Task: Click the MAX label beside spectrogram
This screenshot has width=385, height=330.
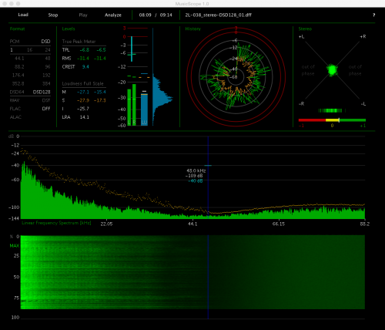Action: 15,246
